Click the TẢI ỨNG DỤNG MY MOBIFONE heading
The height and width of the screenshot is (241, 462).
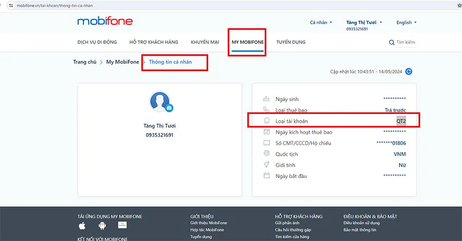[110, 216]
